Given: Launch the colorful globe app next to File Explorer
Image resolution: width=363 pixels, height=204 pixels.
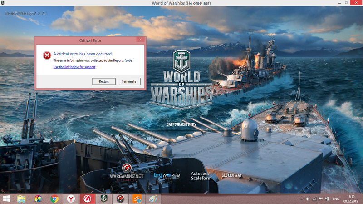Looking at the screenshot, I should coord(38,199).
